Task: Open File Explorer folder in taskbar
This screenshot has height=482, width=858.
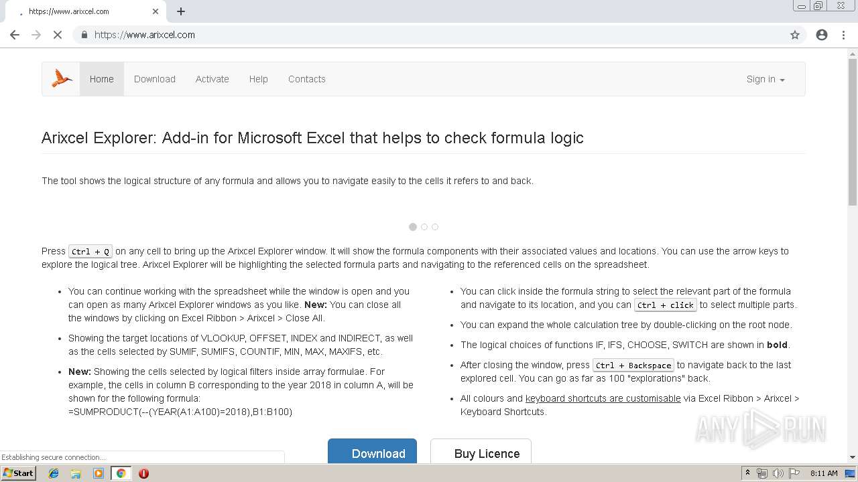Action: click(76, 473)
